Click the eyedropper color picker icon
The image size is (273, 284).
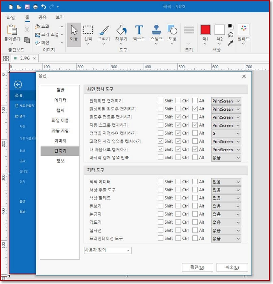tap(230, 43)
